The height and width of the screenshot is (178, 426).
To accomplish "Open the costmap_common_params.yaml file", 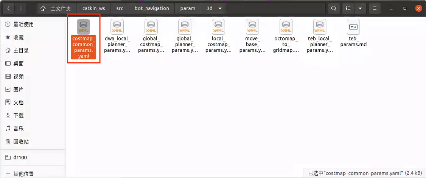I will click(x=83, y=27).
